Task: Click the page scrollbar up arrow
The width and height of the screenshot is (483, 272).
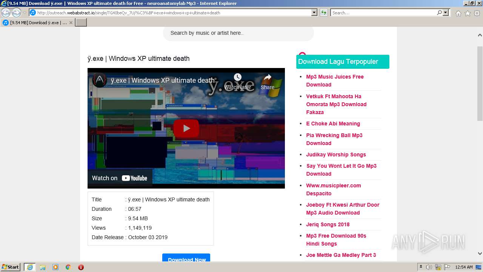Action: (480, 35)
